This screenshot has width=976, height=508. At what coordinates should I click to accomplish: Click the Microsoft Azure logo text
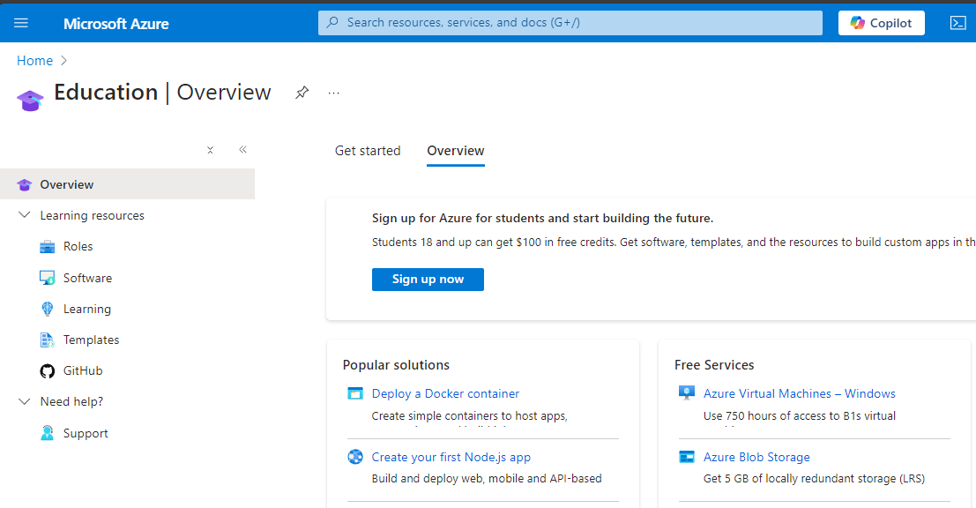tap(115, 24)
